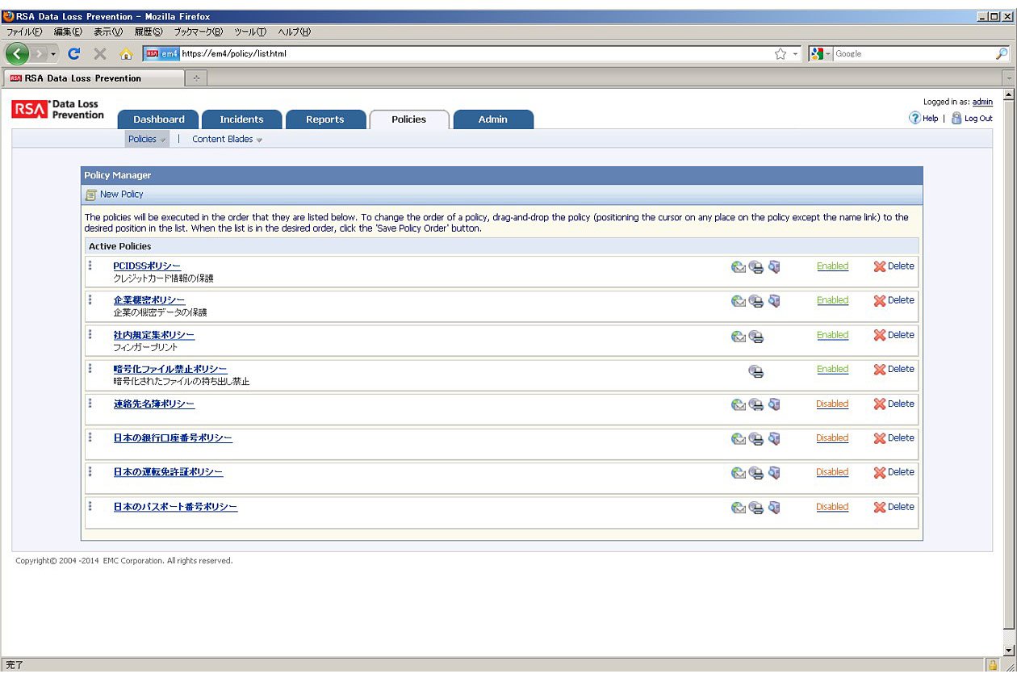Click the datacenter server icon for 日本の銀行口座番号ポリシー
The width and height of the screenshot is (1017, 678).
tap(774, 439)
